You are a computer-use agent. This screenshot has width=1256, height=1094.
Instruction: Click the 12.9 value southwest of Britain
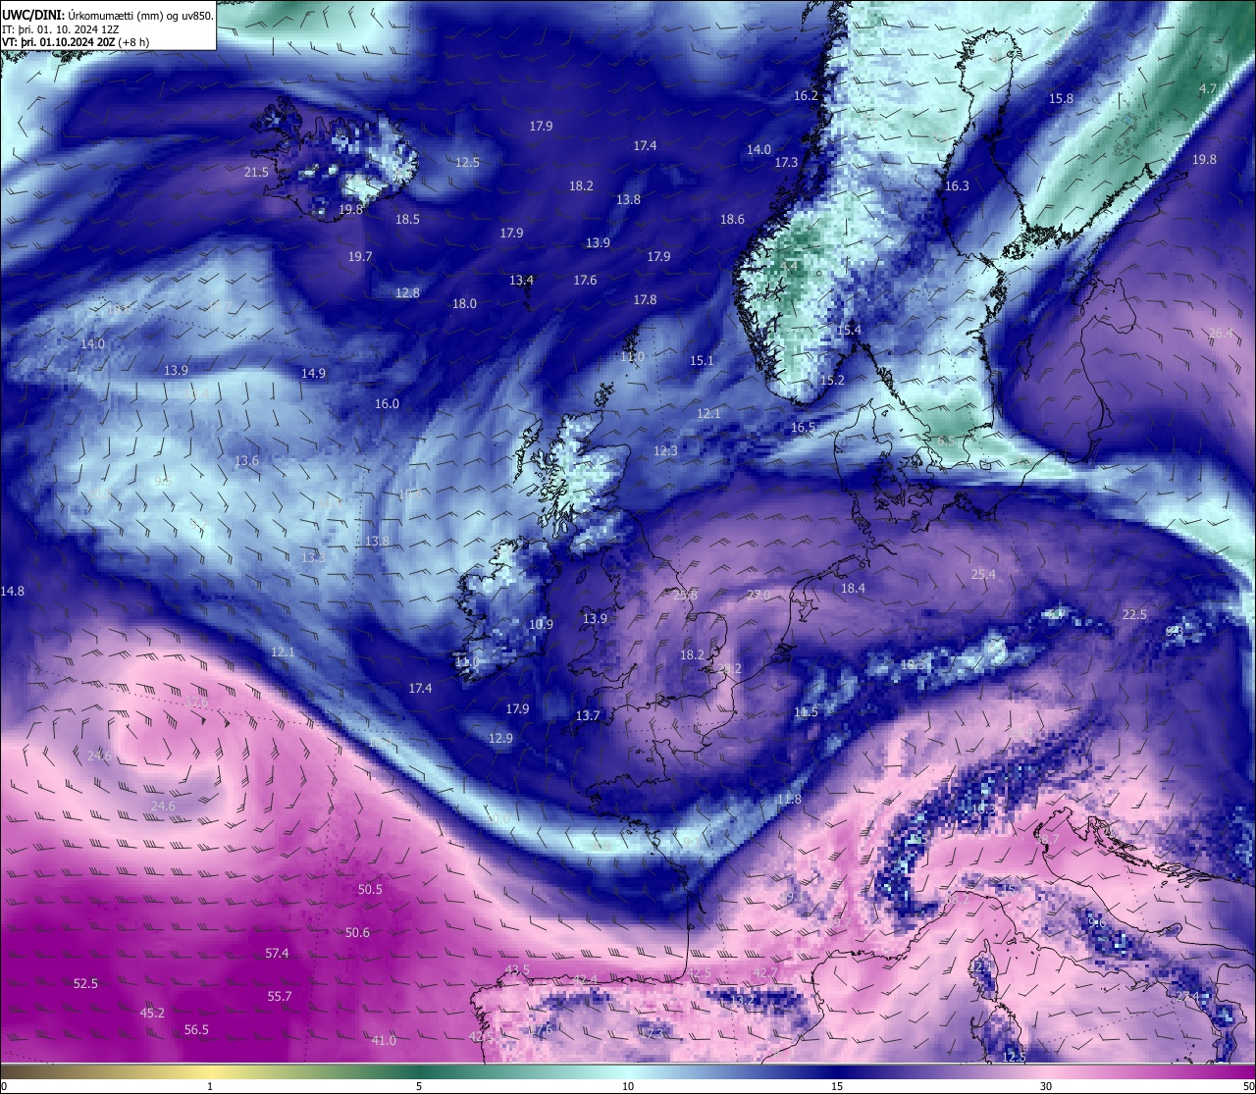500,739
